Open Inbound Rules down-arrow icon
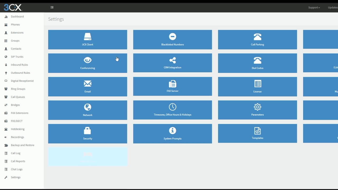The image size is (338, 190). (x=6, y=65)
